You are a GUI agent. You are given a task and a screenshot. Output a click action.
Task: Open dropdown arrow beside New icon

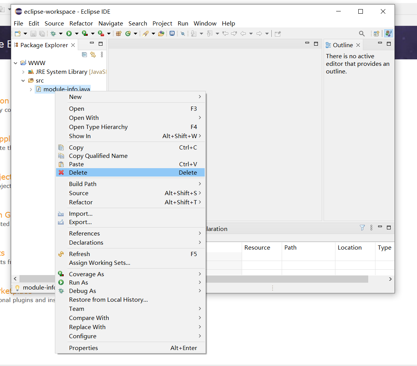pyautogui.click(x=25, y=34)
